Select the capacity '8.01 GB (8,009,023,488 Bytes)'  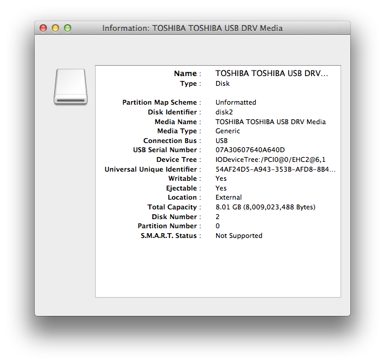pyautogui.click(x=266, y=208)
